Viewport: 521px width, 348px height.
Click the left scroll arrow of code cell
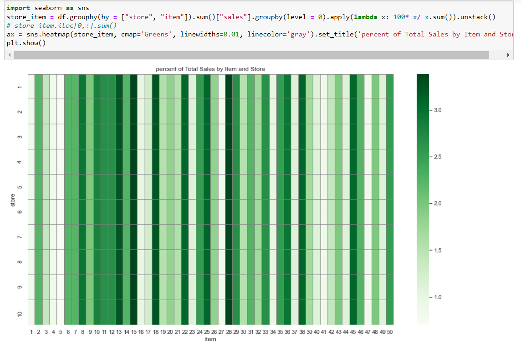coord(9,55)
